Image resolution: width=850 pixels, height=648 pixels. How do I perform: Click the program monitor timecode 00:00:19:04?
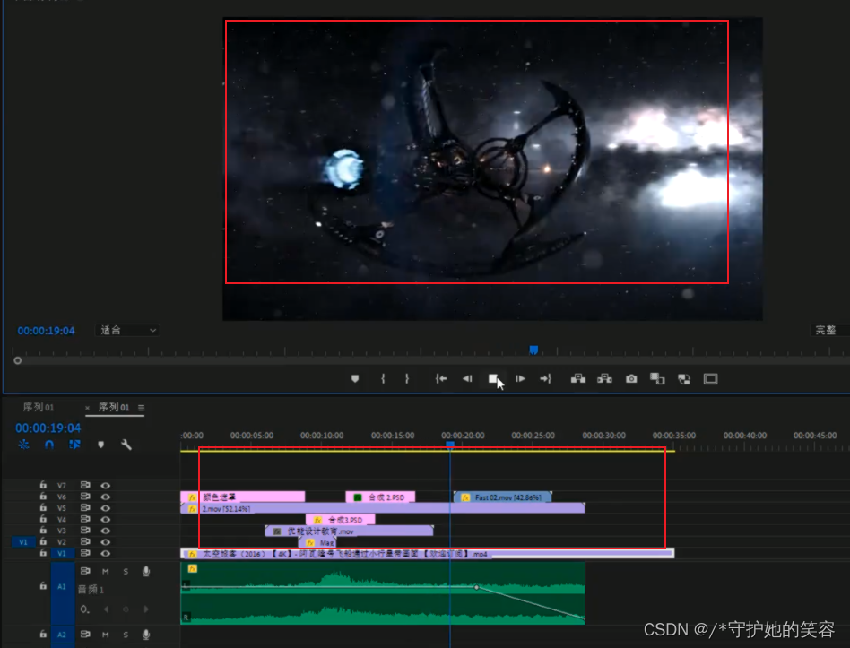46,331
